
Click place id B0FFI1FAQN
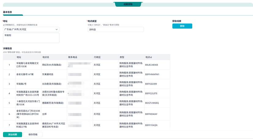[x=151, y=125]
